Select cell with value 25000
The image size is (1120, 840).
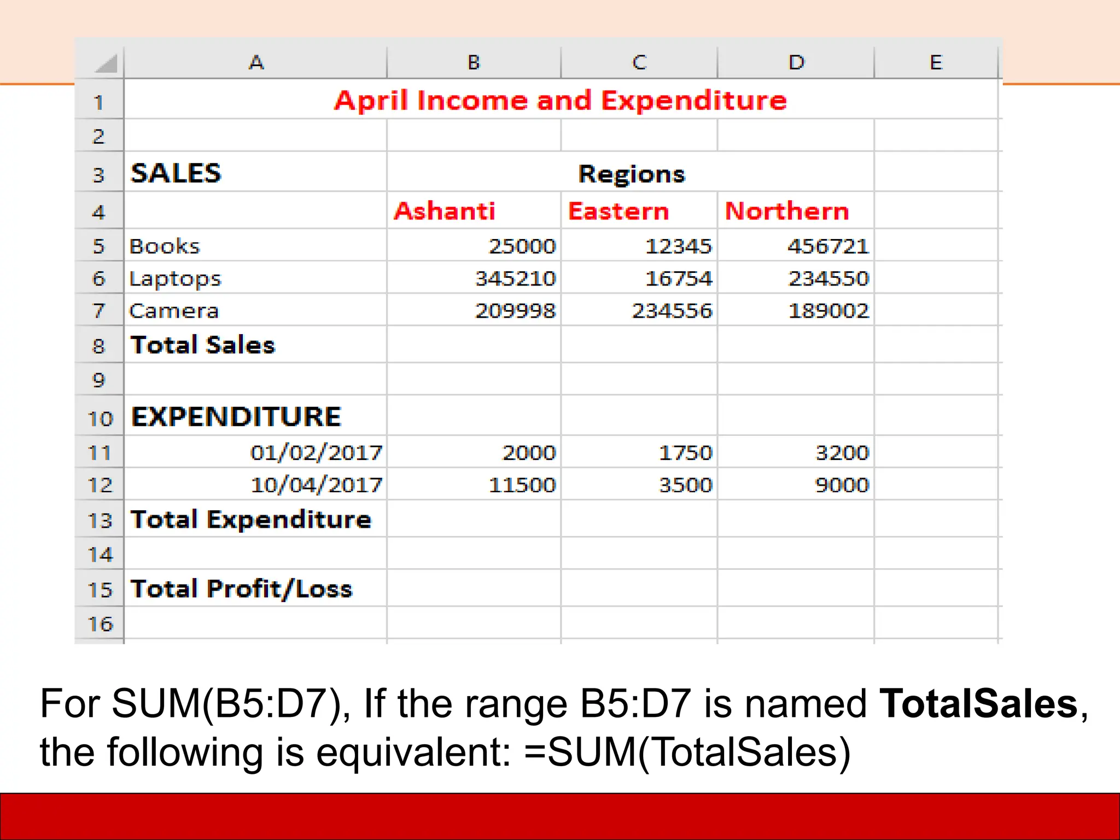[474, 245]
